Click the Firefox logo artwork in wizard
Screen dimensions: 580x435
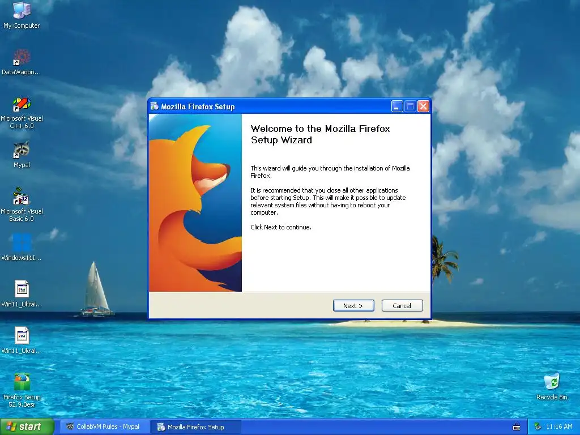195,203
